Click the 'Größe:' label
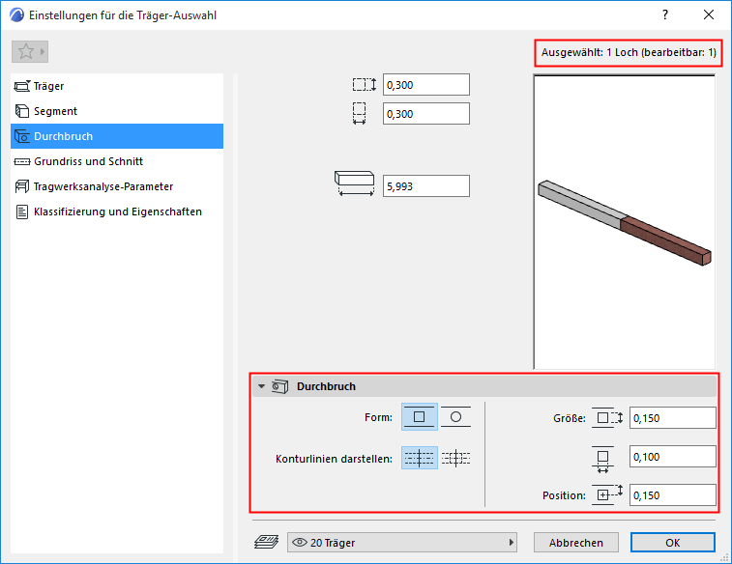Image resolution: width=732 pixels, height=564 pixels. click(570, 418)
